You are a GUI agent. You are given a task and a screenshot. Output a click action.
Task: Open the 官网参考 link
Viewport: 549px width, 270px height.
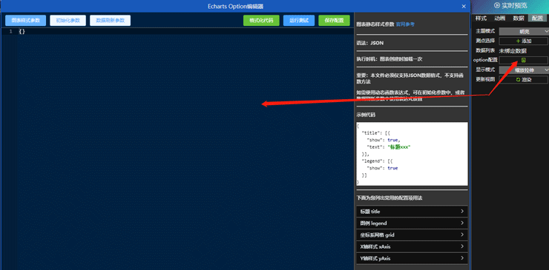405,24
